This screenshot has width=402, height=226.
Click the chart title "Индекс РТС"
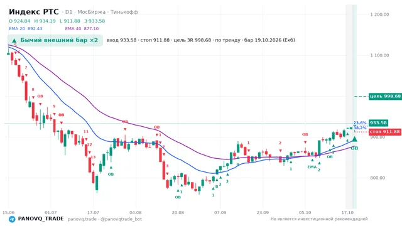click(33, 12)
